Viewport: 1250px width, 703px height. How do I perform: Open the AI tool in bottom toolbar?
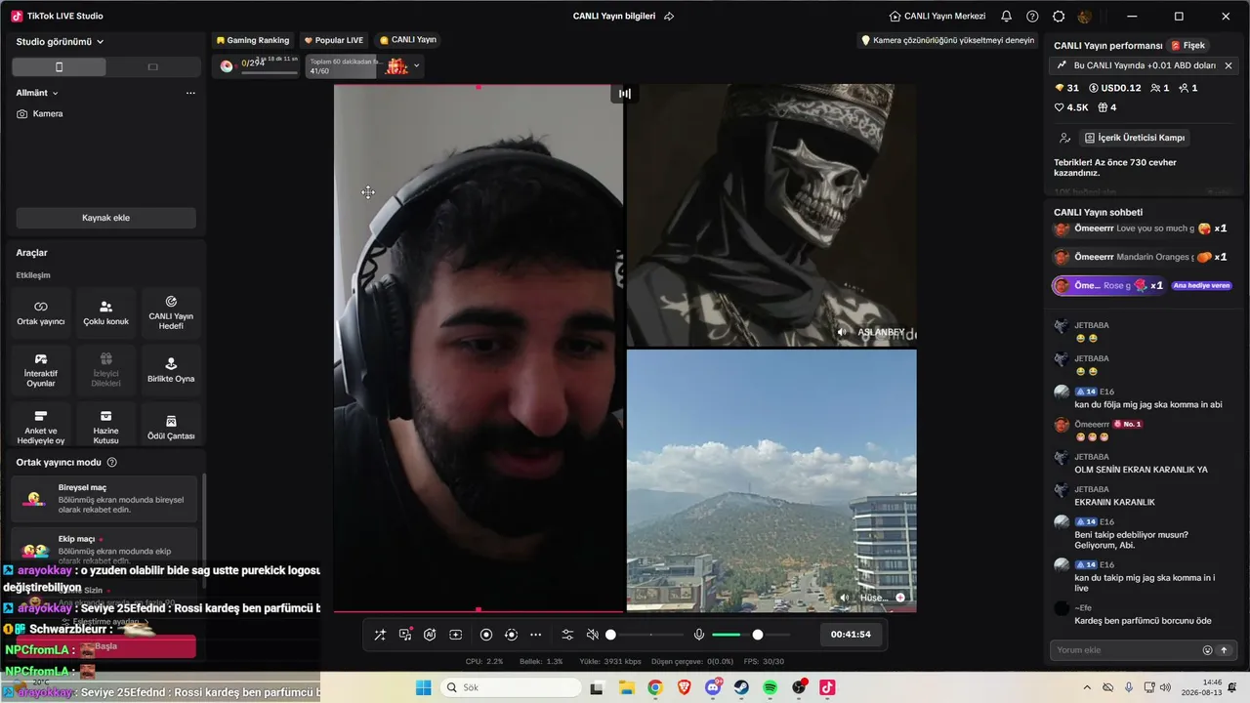430,635
